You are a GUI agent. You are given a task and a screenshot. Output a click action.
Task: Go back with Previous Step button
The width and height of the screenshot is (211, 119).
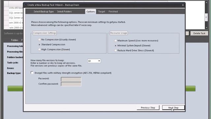148,108
